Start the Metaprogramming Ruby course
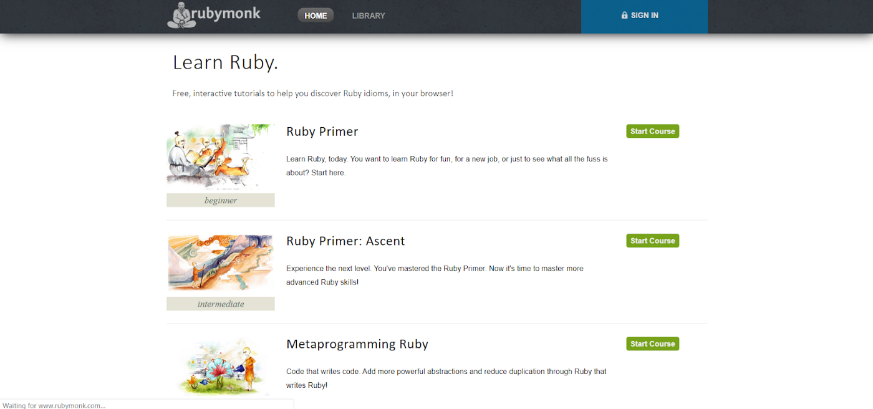Screen dimensions: 873x409 (x=652, y=344)
